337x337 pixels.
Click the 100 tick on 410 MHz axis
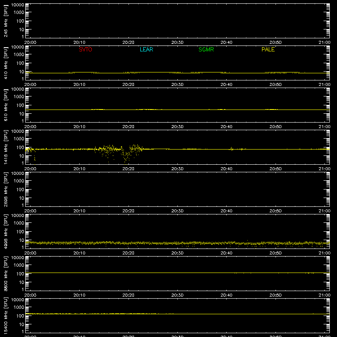coord(20,63)
